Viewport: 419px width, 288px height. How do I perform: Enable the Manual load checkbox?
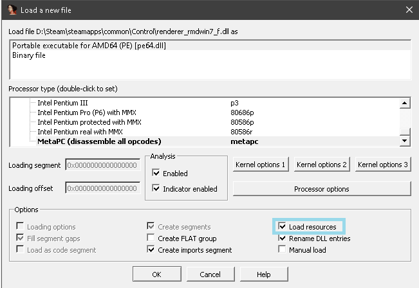click(x=283, y=249)
